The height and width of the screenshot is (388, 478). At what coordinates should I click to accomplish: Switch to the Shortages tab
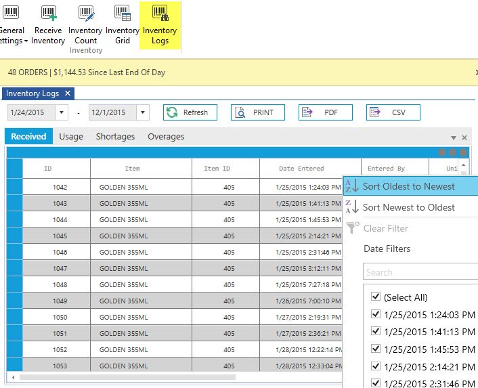click(x=115, y=137)
